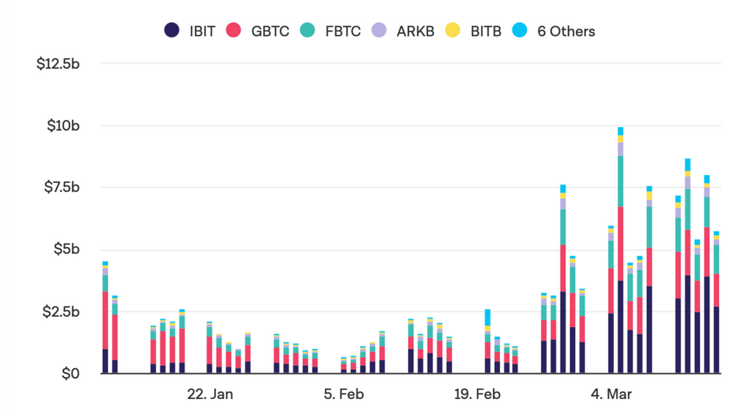
Task: Click the teal FBTC legend dot
Action: [307, 31]
